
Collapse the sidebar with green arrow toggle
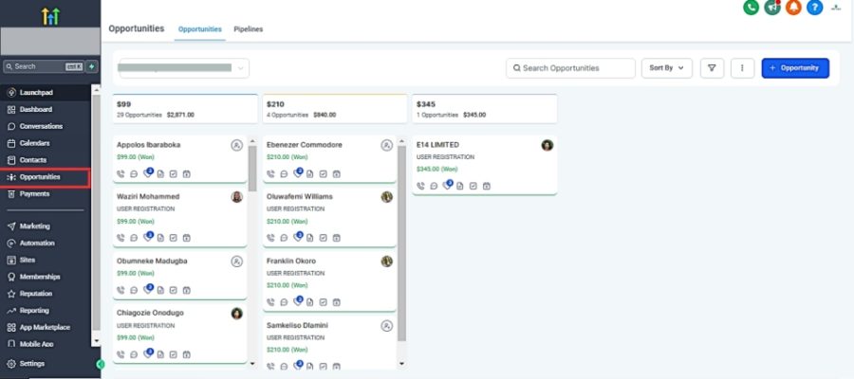[x=101, y=364]
